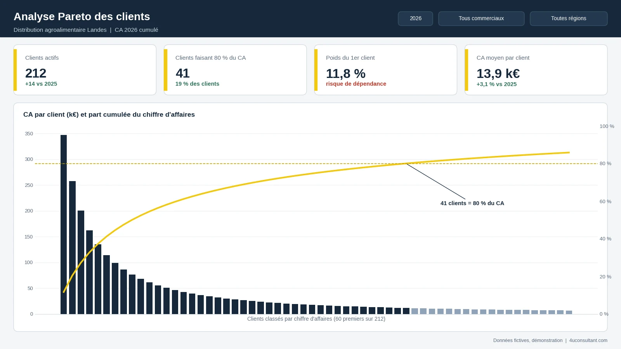This screenshot has height=349, width=621.
Task: Click the '350' left axis label
Action: (x=29, y=134)
